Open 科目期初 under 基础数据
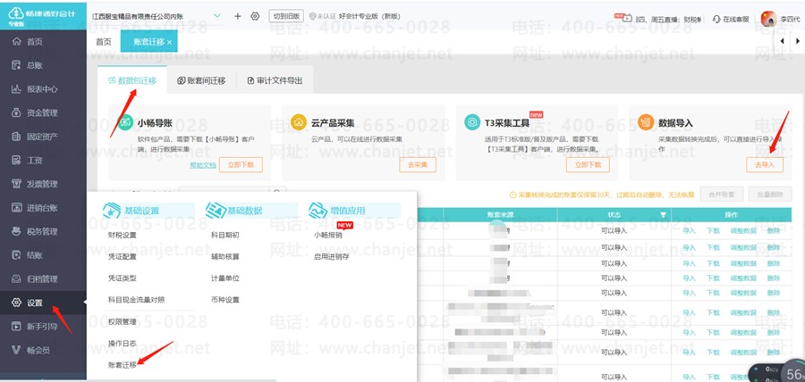Screen dimensions: 805x382 pyautogui.click(x=225, y=235)
